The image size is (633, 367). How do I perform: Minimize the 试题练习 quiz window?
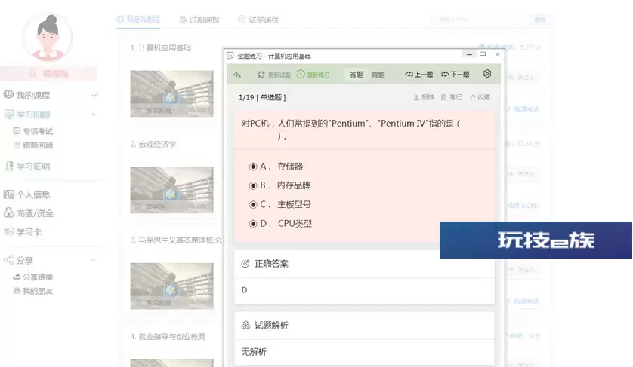pos(469,54)
